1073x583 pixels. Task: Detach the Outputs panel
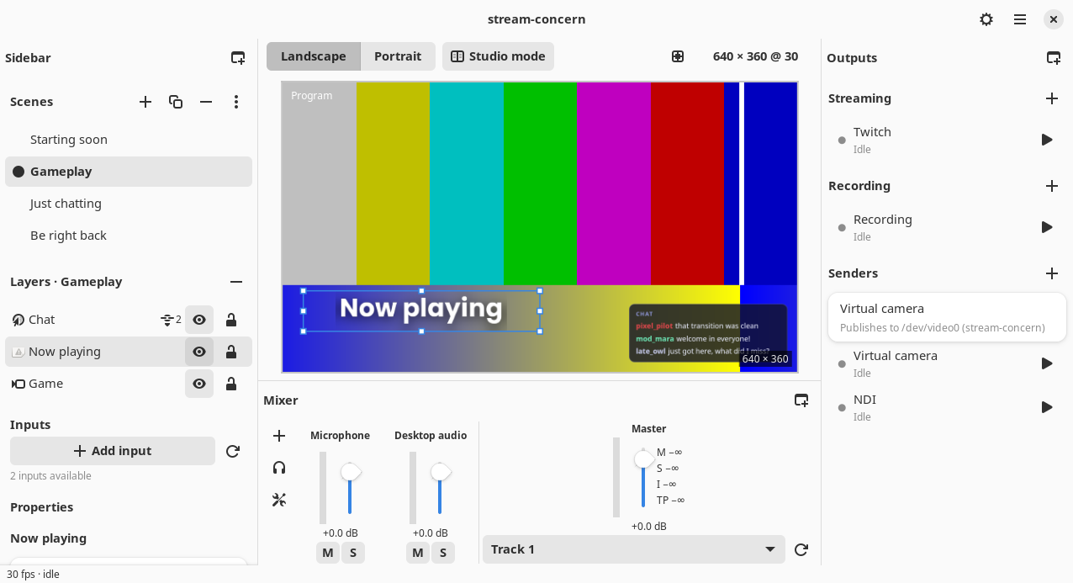(1054, 58)
